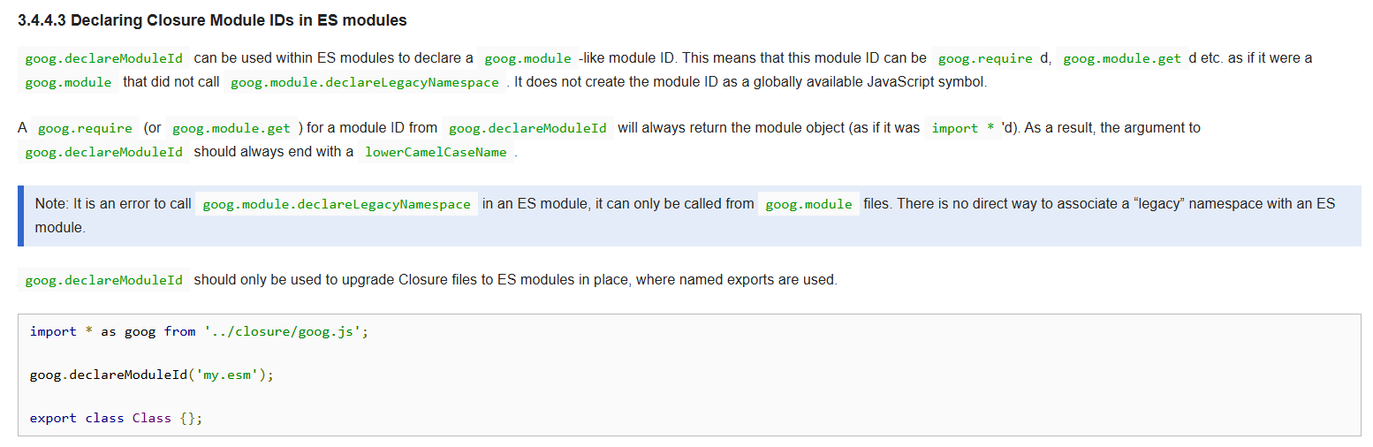Click goog.module code inside the Note box
This screenshot has width=1373, height=447.
coord(808,204)
